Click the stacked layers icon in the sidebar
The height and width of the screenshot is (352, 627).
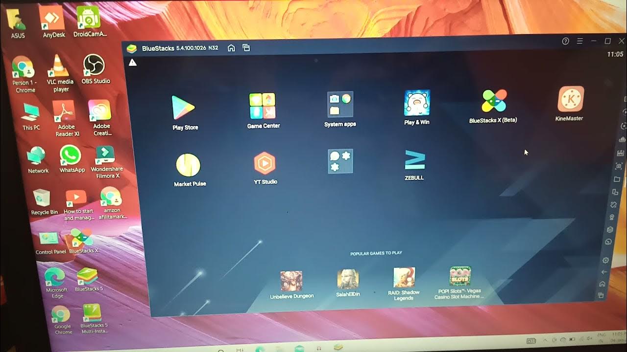tap(610, 229)
